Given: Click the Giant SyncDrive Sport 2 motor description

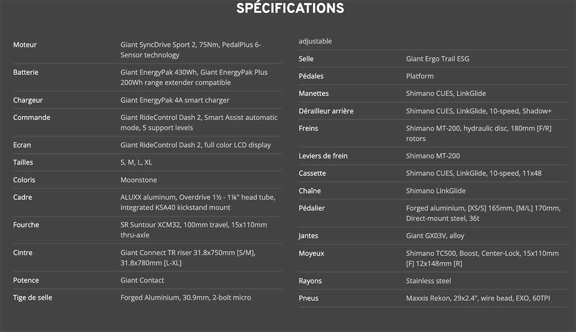Looking at the screenshot, I should (x=191, y=50).
